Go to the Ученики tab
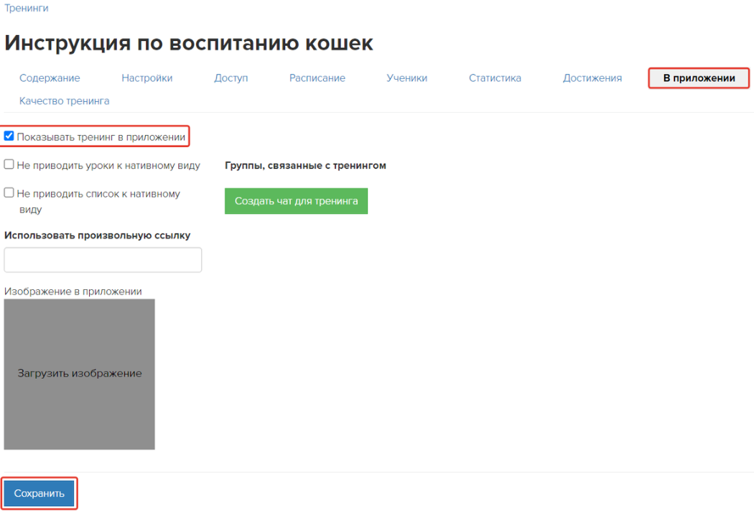754x511 pixels. coord(407,78)
